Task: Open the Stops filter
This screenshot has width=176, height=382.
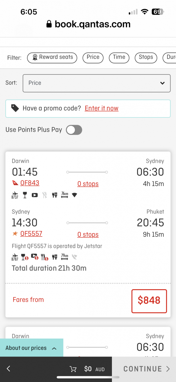Action: 146,58
